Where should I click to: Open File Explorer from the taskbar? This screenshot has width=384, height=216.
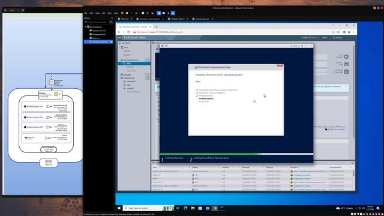point(193,208)
